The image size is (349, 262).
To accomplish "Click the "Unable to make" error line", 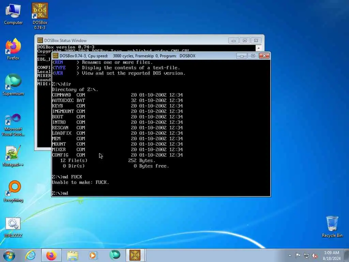I will (x=80, y=182).
